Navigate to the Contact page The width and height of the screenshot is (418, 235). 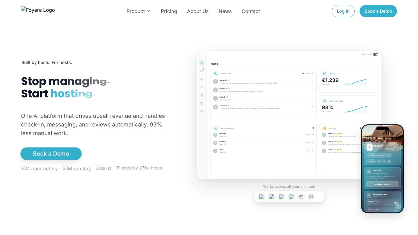[x=251, y=11]
